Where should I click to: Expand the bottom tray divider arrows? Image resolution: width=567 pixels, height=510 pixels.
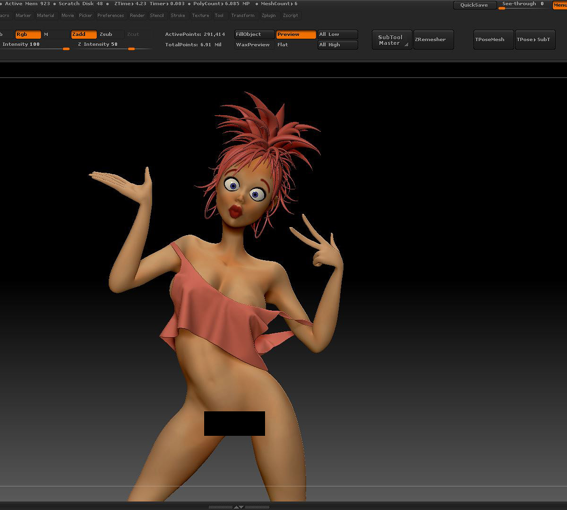click(239, 507)
